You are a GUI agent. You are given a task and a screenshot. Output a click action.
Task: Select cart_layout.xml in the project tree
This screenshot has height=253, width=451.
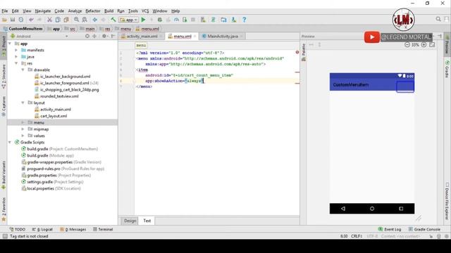(x=54, y=116)
